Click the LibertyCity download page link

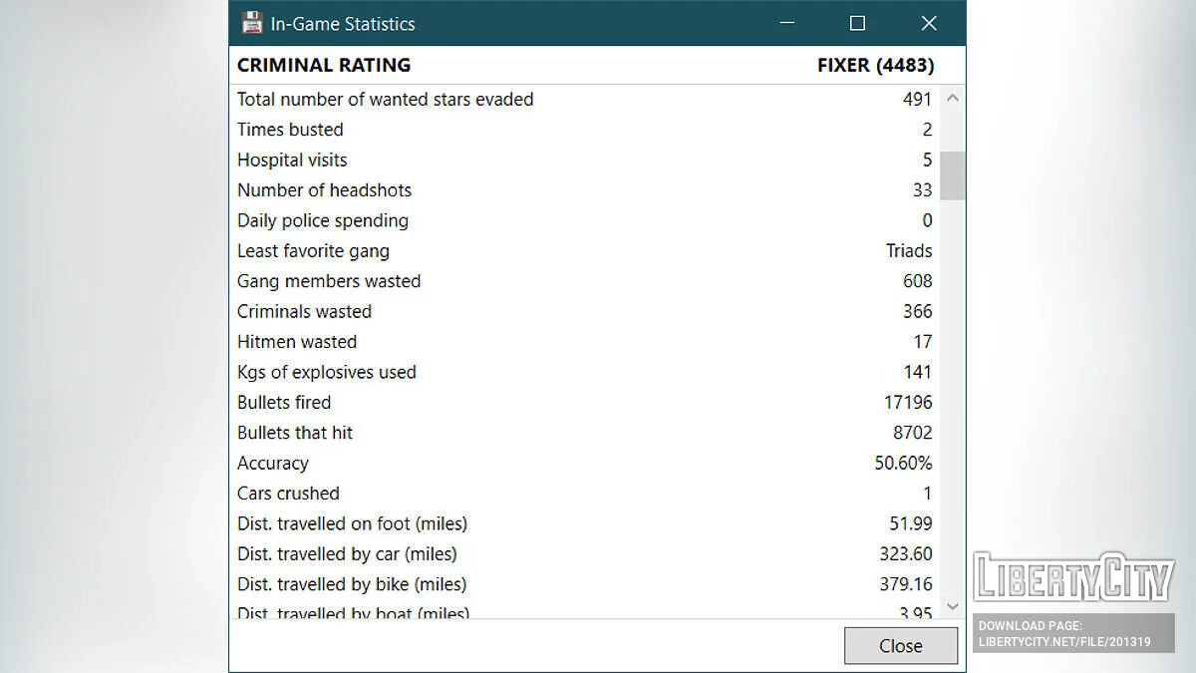click(x=1064, y=634)
